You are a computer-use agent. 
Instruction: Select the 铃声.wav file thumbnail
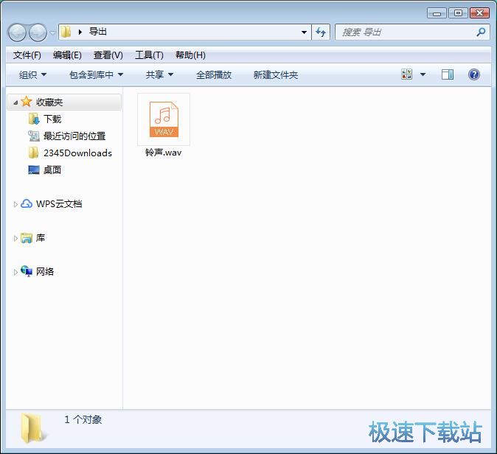[164, 119]
